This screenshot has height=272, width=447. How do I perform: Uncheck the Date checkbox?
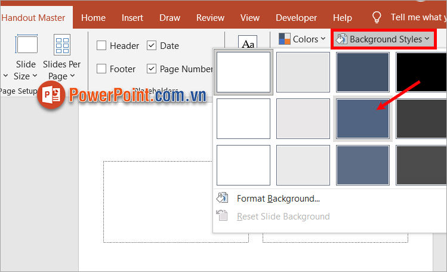[x=152, y=46]
